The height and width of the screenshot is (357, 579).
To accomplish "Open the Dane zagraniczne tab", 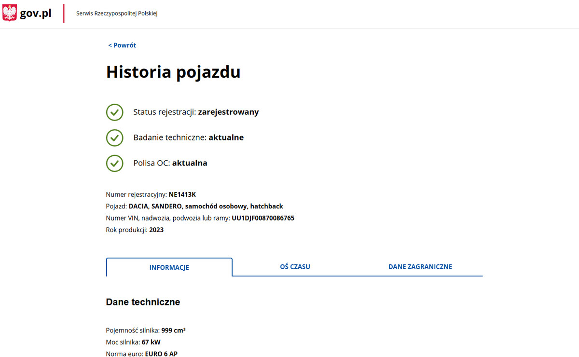I will pos(420,267).
